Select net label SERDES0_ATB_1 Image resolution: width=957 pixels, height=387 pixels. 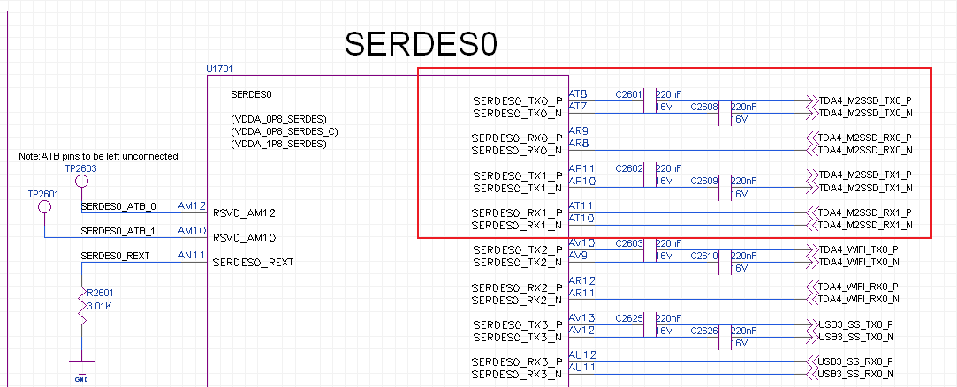tap(118, 231)
